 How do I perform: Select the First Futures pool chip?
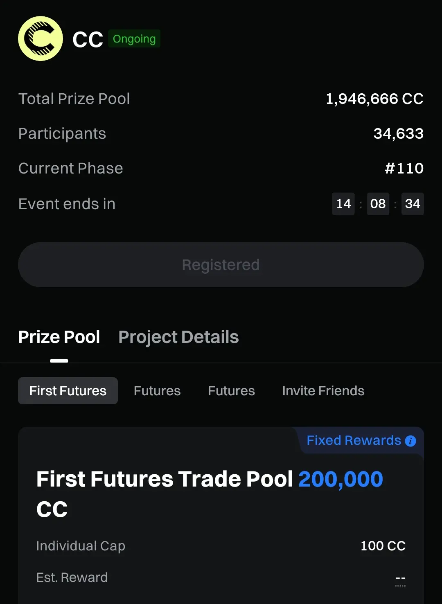point(68,391)
